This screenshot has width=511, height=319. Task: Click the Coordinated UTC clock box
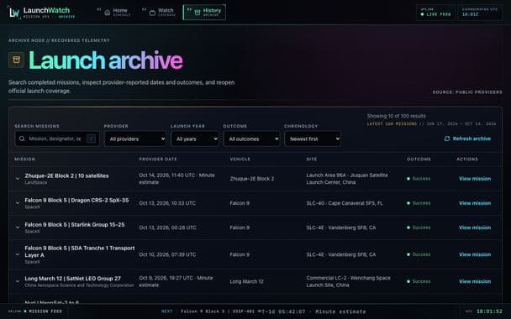point(479,13)
